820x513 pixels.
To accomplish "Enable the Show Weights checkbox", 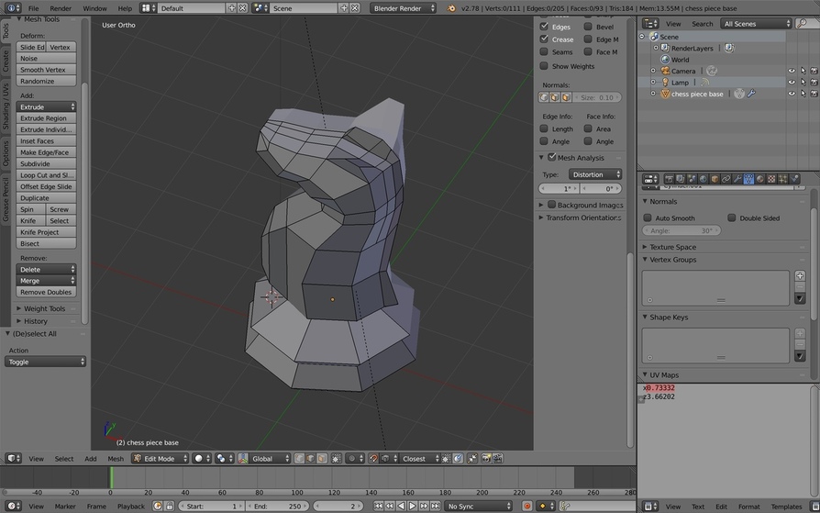I will pyautogui.click(x=544, y=66).
